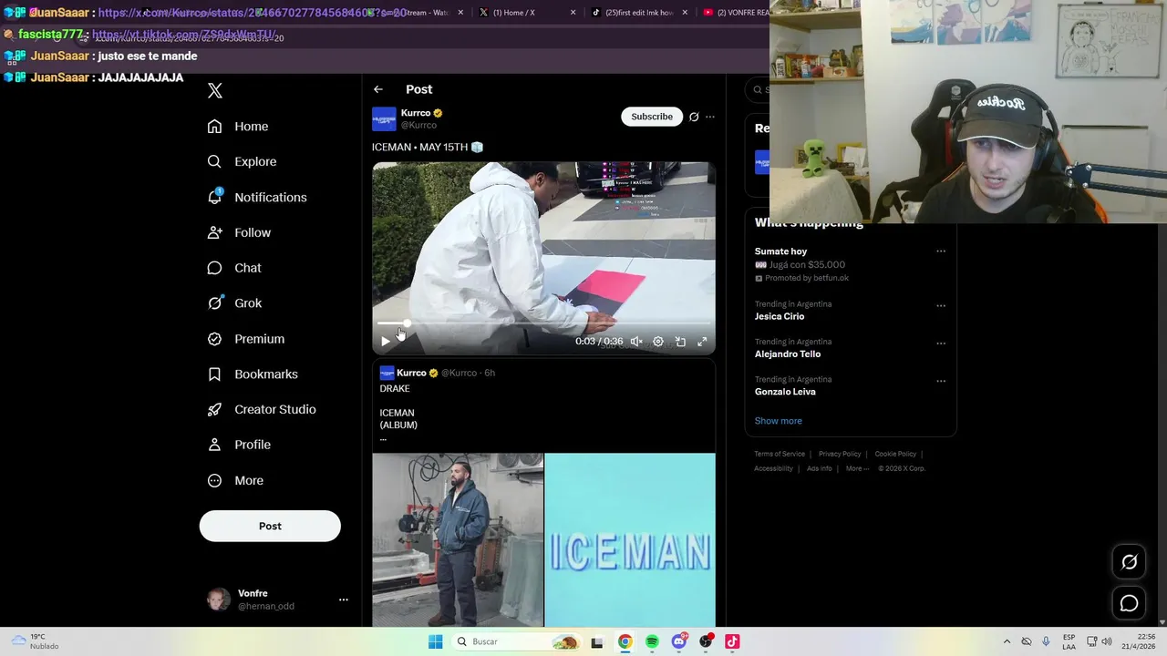Enter fullscreen video mode
The width and height of the screenshot is (1167, 656).
click(702, 342)
